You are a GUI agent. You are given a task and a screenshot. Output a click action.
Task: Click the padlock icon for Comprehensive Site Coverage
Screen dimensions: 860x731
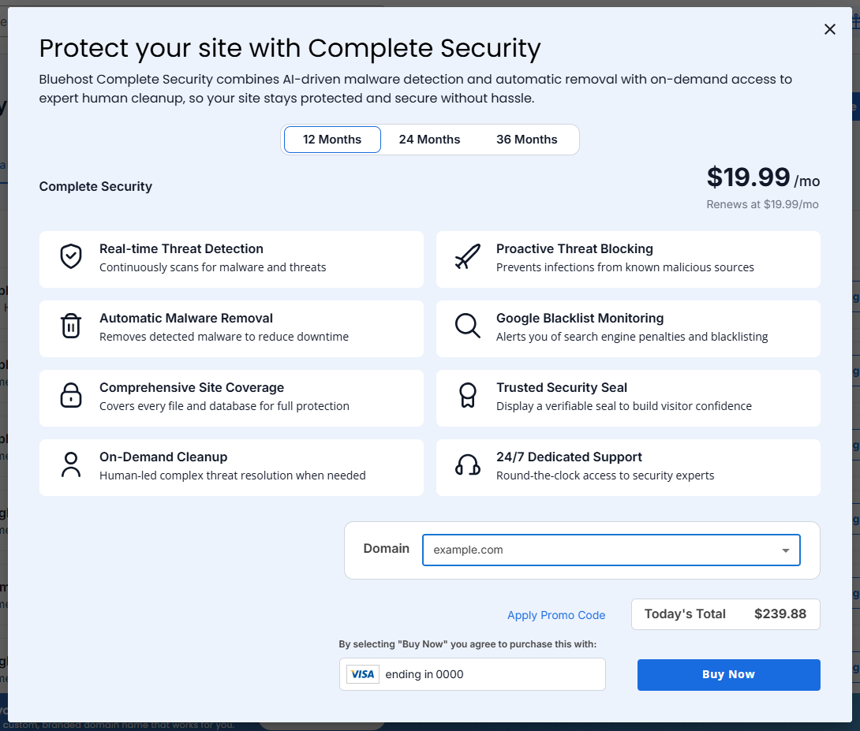(71, 395)
